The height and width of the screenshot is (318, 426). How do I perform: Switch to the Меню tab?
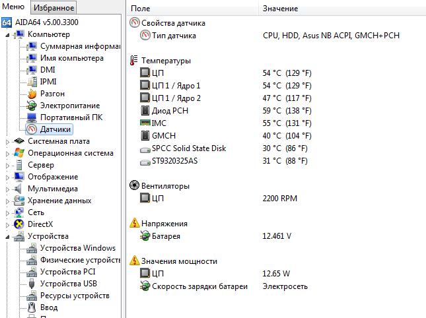[13, 7]
